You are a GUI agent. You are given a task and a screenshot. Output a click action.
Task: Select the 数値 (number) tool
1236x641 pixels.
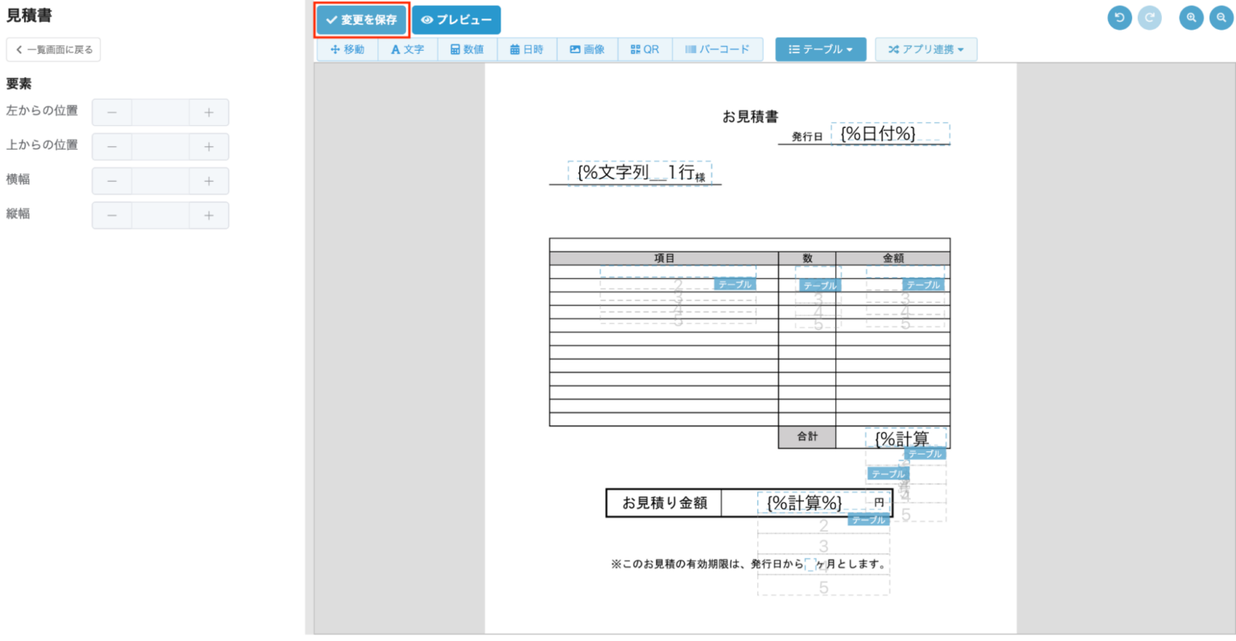(x=467, y=49)
